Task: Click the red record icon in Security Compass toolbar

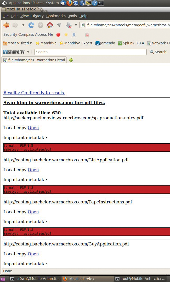Action: (58, 35)
